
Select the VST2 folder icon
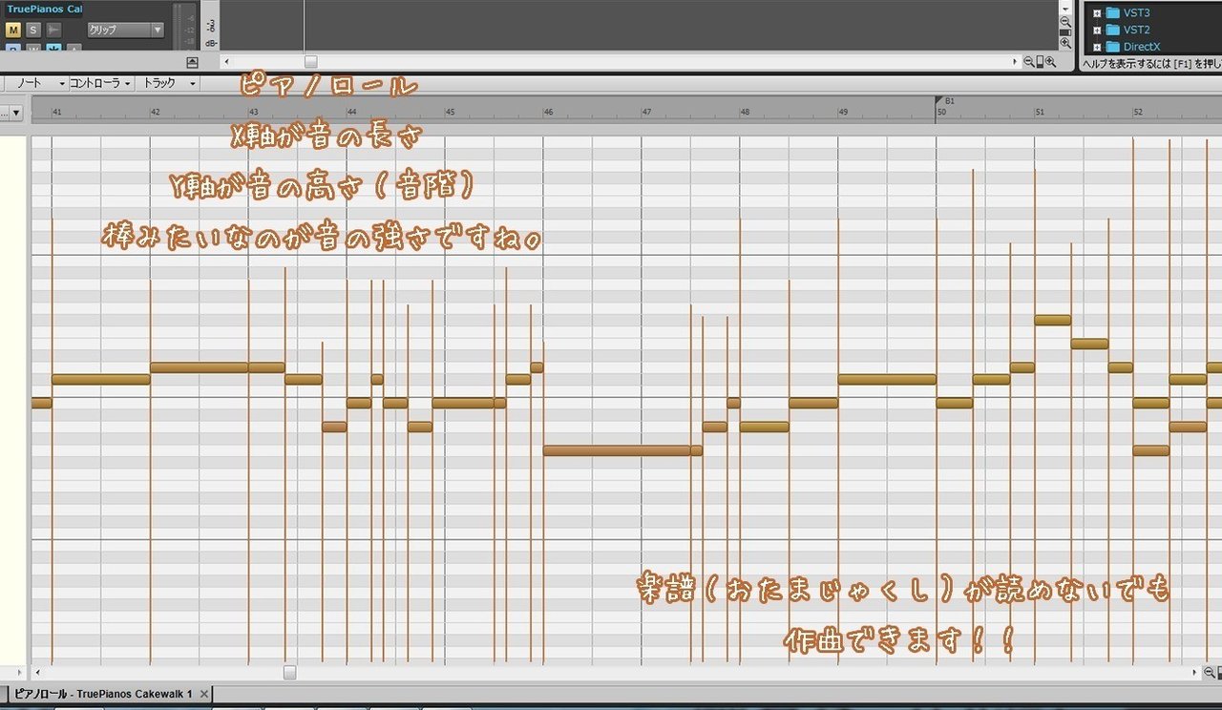pyautogui.click(x=1112, y=30)
